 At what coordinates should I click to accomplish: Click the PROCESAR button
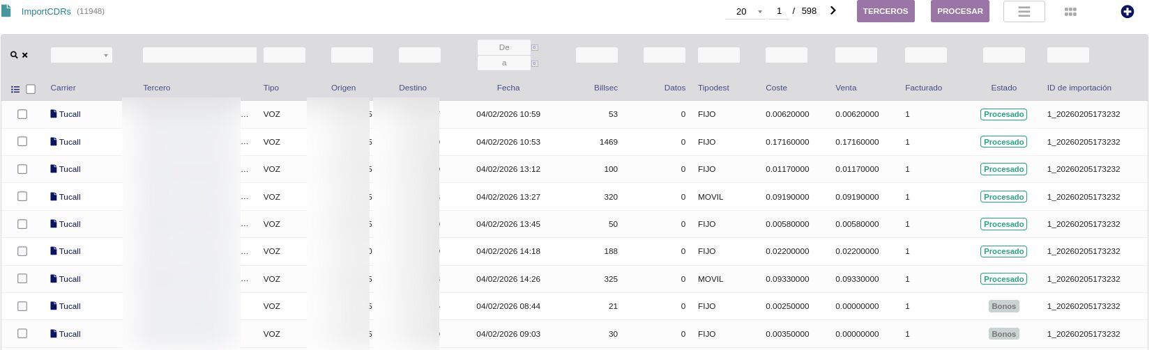(x=959, y=11)
